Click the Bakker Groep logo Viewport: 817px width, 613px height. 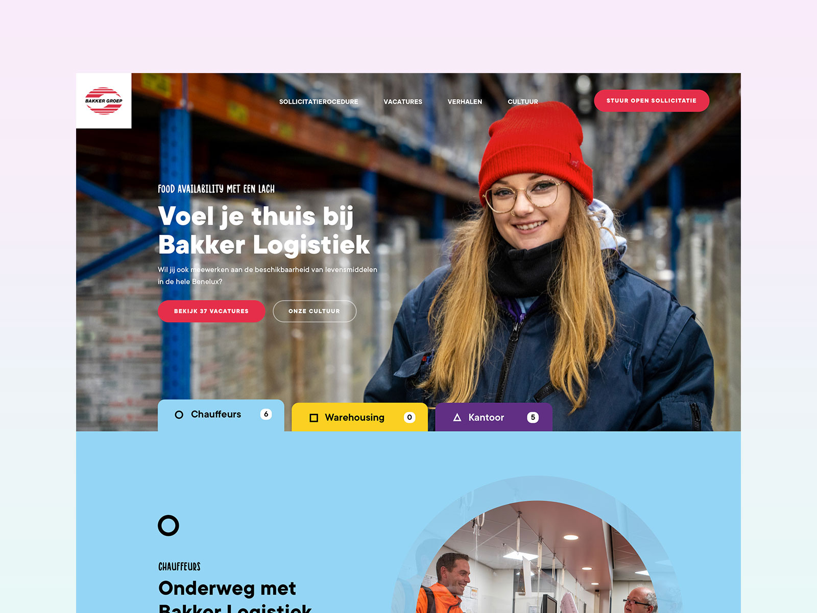[x=104, y=101]
